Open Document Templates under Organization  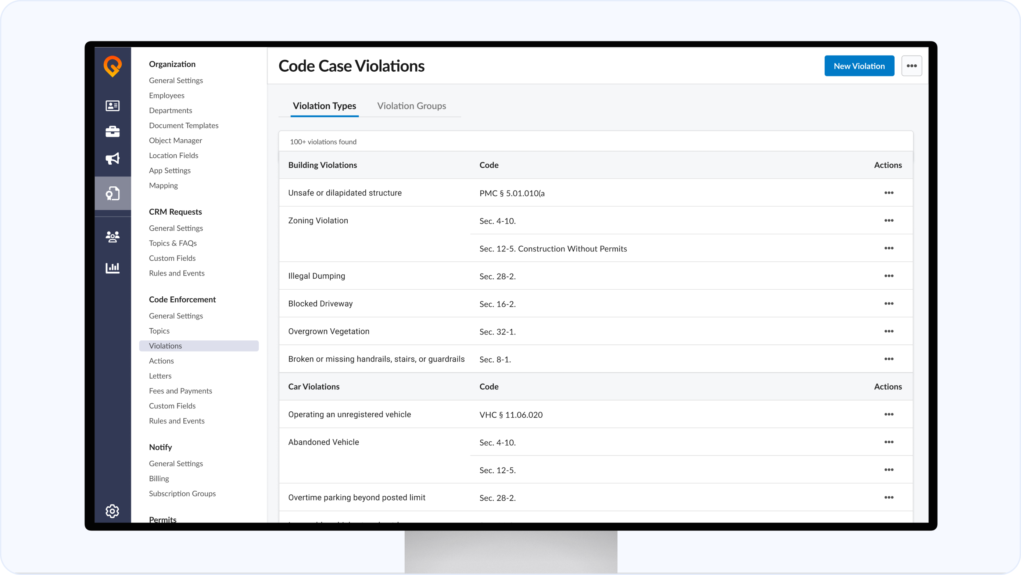183,126
